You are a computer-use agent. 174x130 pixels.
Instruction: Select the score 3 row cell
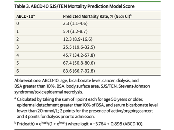pyautogui.click(x=18, y=46)
